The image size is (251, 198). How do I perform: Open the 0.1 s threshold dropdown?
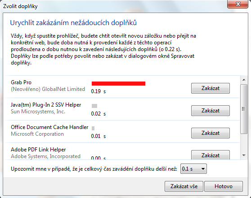pos(193,169)
